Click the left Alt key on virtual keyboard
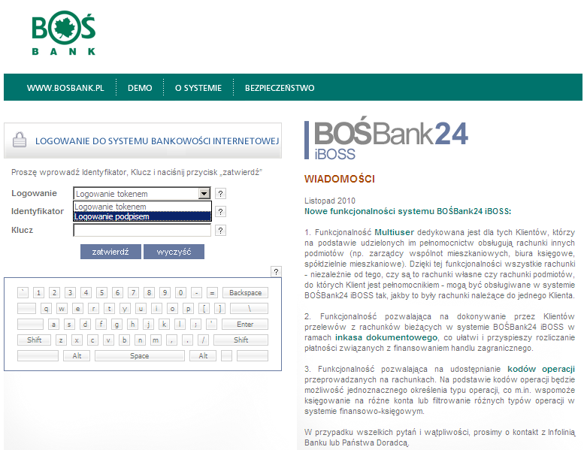The height and width of the screenshot is (450, 587). [x=77, y=355]
